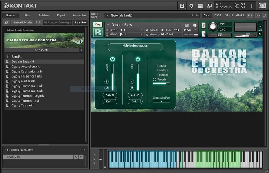Shift keyboard octave down arrow
Image resolution: width=269 pixels, height=173 pixels.
(94, 163)
